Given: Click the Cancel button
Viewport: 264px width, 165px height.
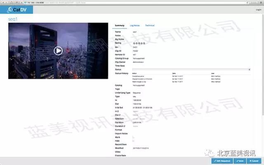Looking at the screenshot, I should coord(254,161).
